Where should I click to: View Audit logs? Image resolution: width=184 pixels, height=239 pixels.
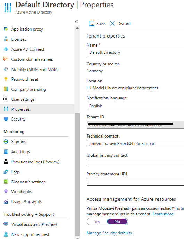click(21, 152)
